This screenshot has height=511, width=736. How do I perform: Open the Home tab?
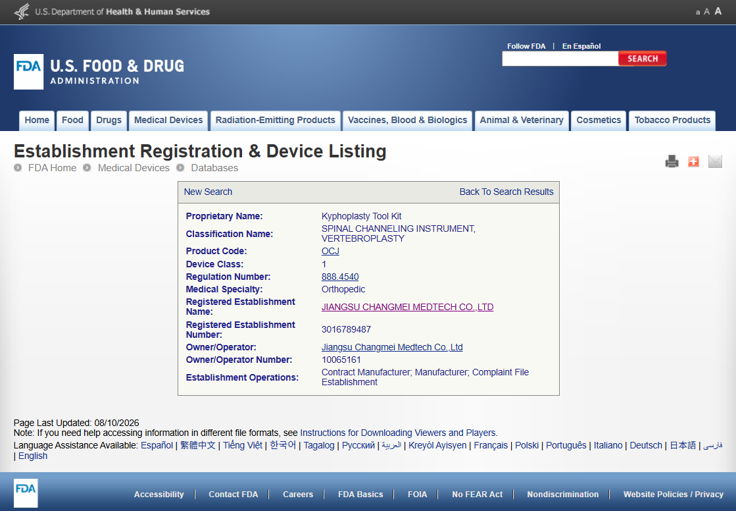pos(37,121)
